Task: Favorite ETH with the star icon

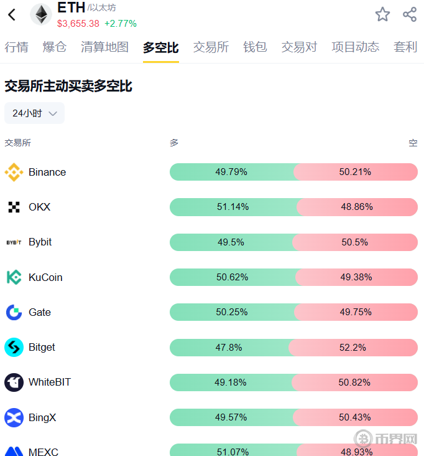Action: [382, 14]
